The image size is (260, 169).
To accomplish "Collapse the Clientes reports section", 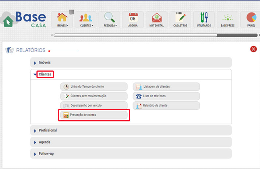I will (x=45, y=74).
